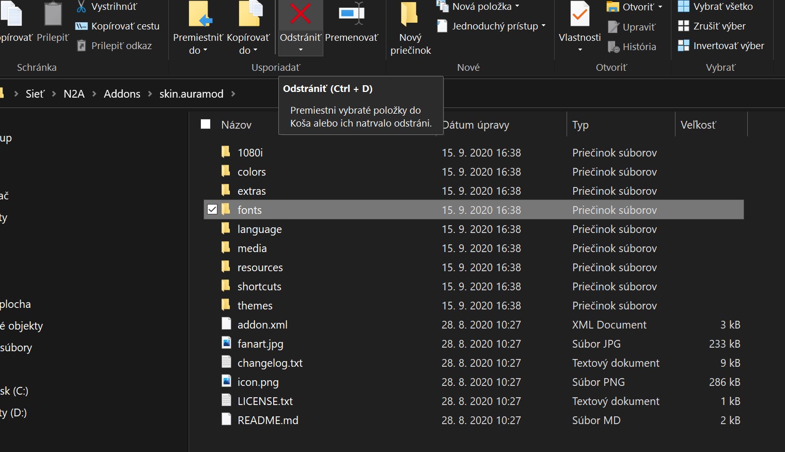Select the addon.xml file
Viewport: 785px width, 452px height.
tap(262, 325)
